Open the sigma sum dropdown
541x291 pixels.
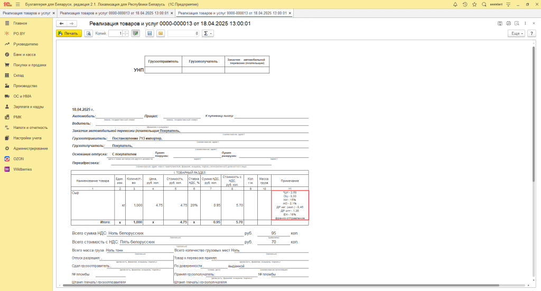tap(208, 33)
